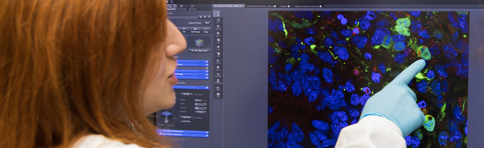Click the Start Experiment button

(x=199, y=51)
